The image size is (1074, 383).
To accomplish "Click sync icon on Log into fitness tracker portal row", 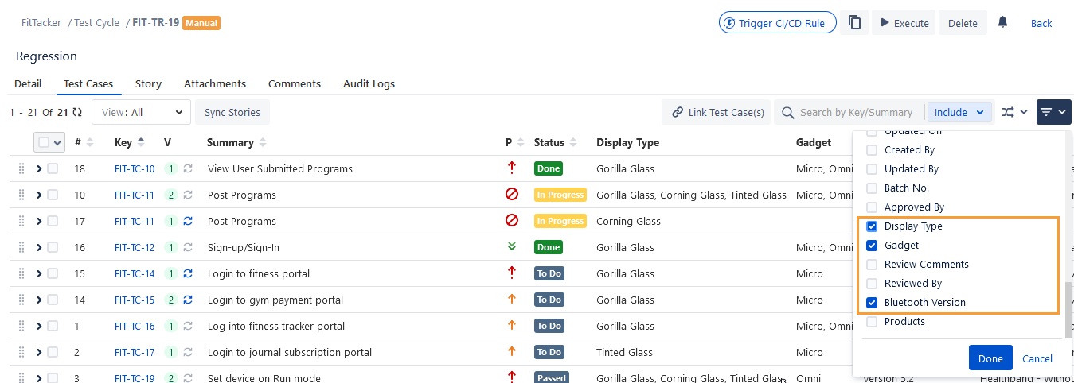I will click(x=188, y=326).
